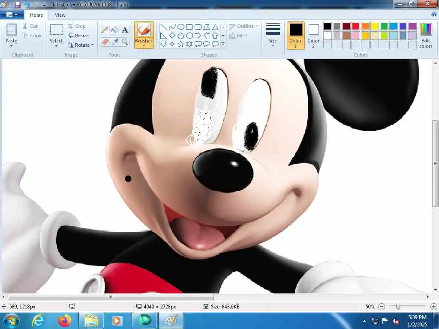Click the Brushes tool button

(144, 30)
